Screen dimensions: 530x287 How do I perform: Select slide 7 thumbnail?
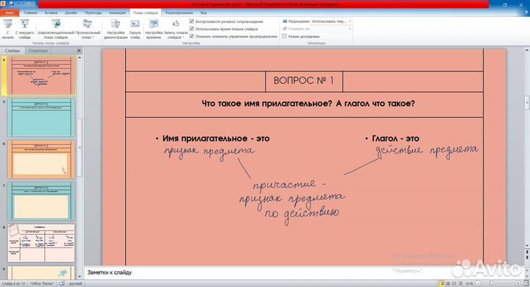pyautogui.click(x=41, y=201)
